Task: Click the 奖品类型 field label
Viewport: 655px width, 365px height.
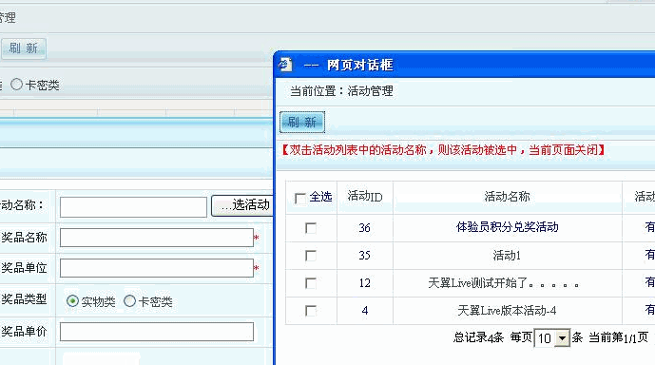Action: pos(24,299)
